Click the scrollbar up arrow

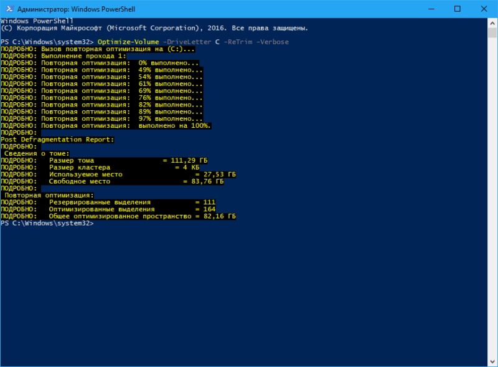point(492,23)
